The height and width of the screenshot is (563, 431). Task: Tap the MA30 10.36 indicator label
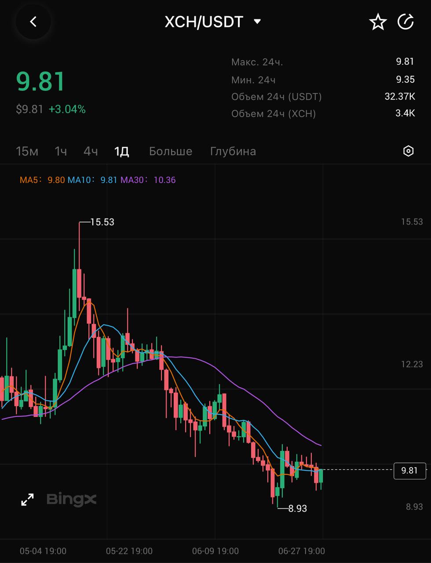click(148, 180)
